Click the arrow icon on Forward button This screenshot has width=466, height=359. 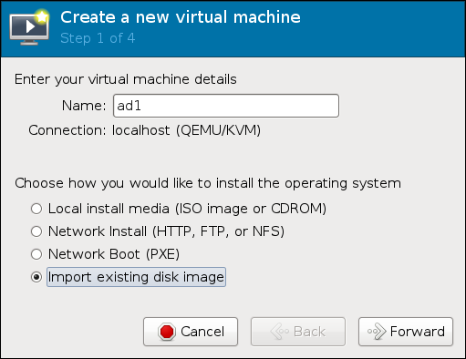coord(377,332)
